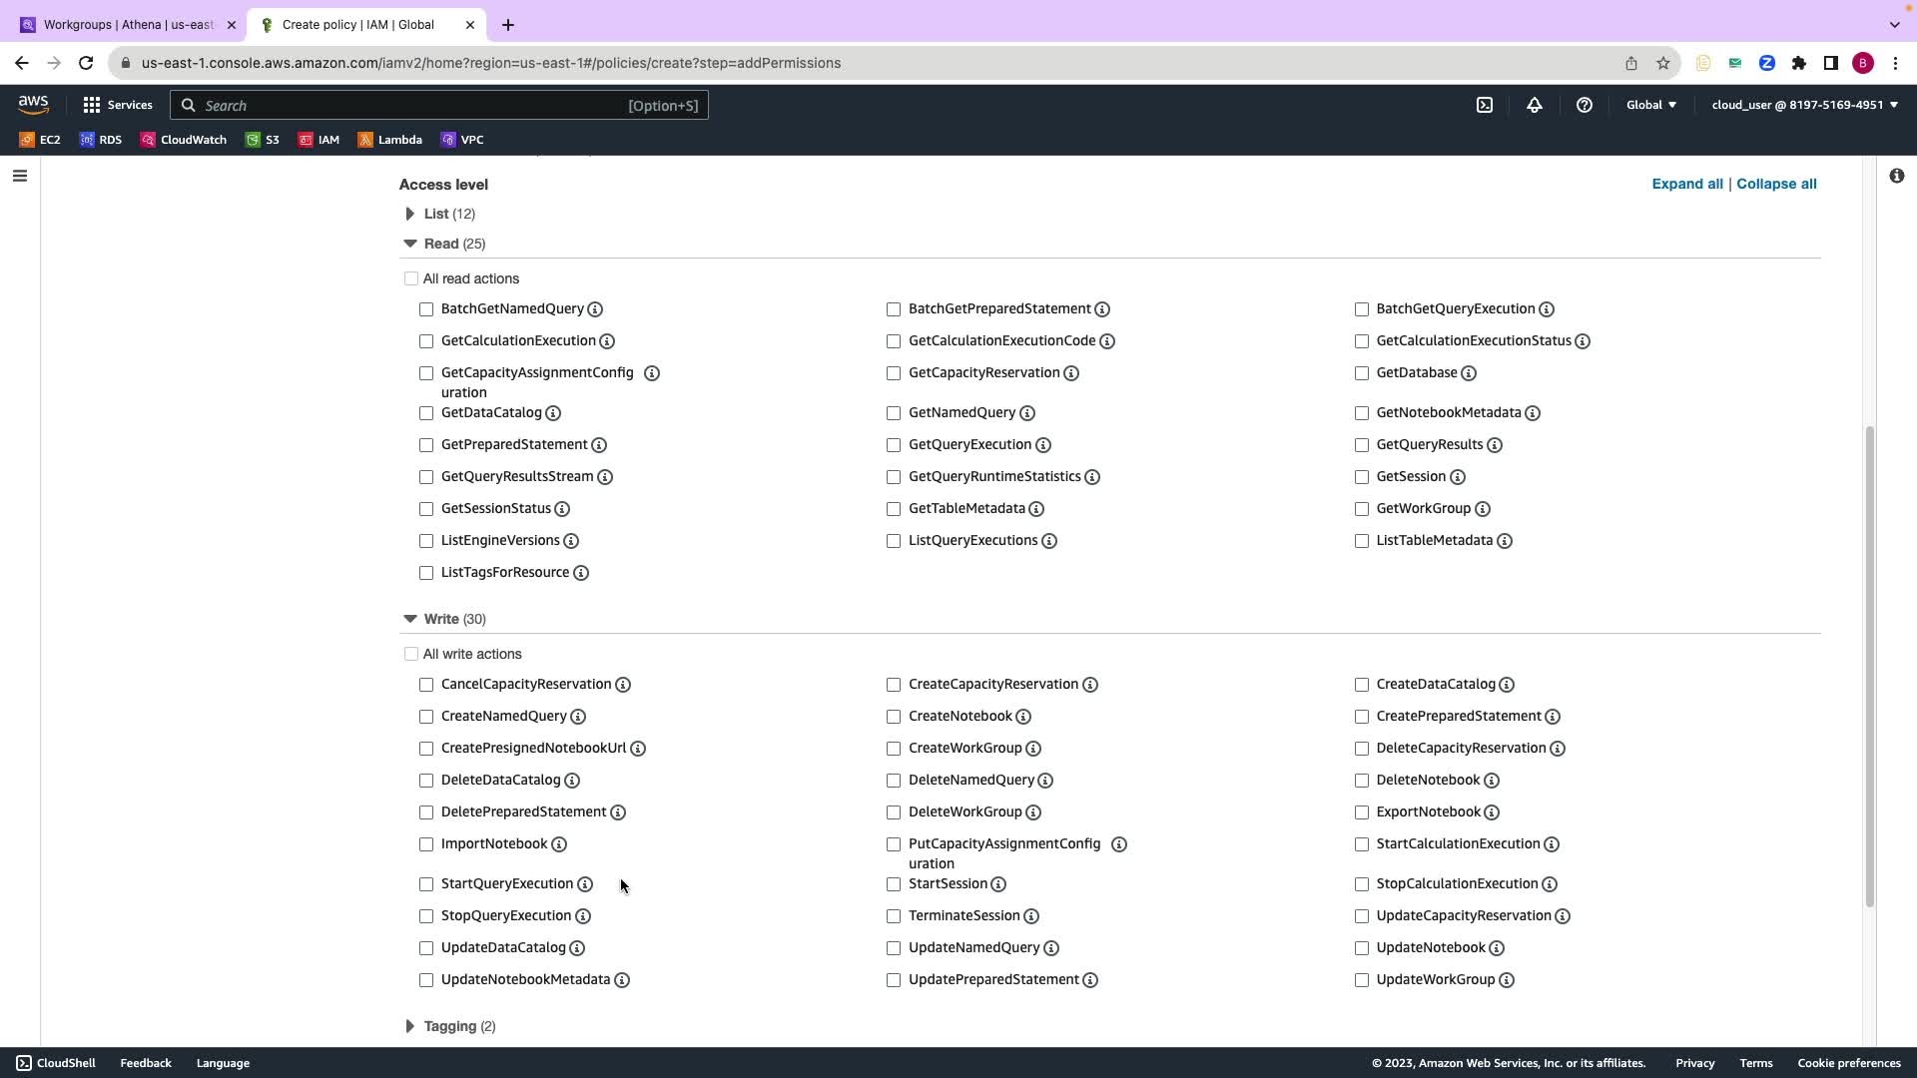1917x1078 pixels.
Task: Open the Global region dropdown
Action: coord(1651,105)
